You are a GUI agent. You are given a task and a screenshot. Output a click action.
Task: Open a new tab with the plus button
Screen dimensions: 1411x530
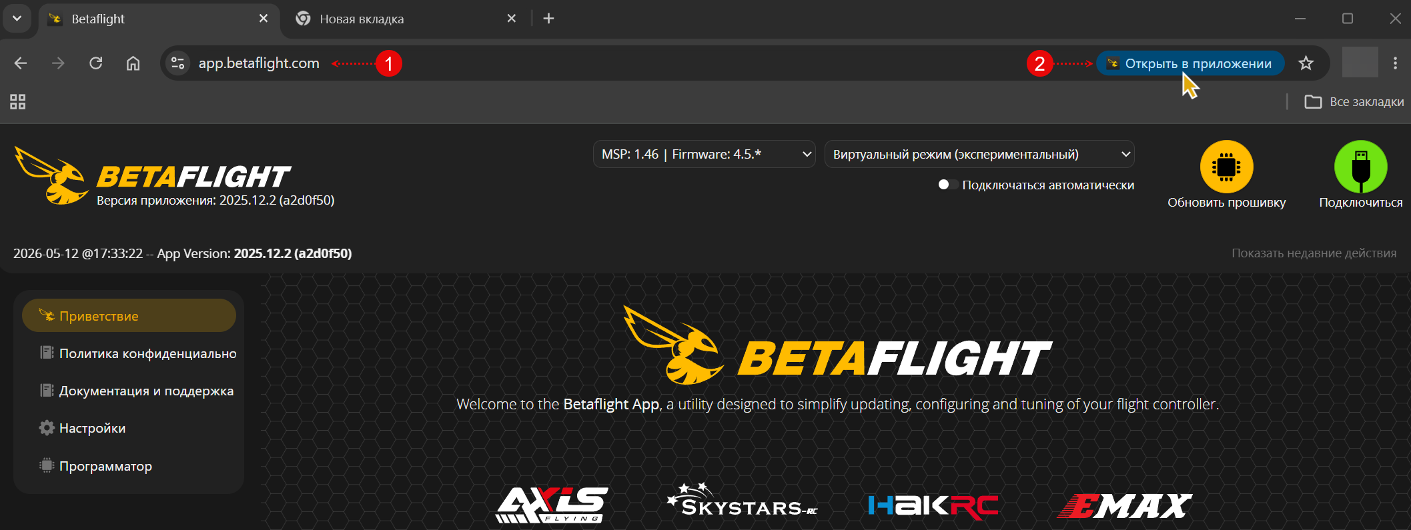[548, 19]
